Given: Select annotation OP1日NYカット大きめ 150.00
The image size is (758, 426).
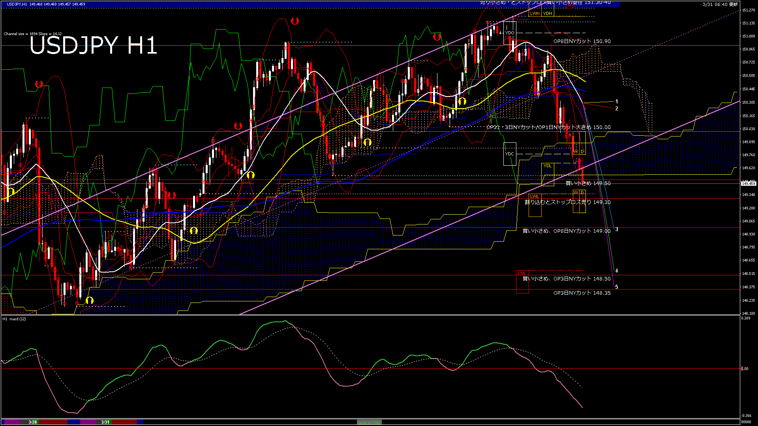Looking at the screenshot, I should 574,127.
